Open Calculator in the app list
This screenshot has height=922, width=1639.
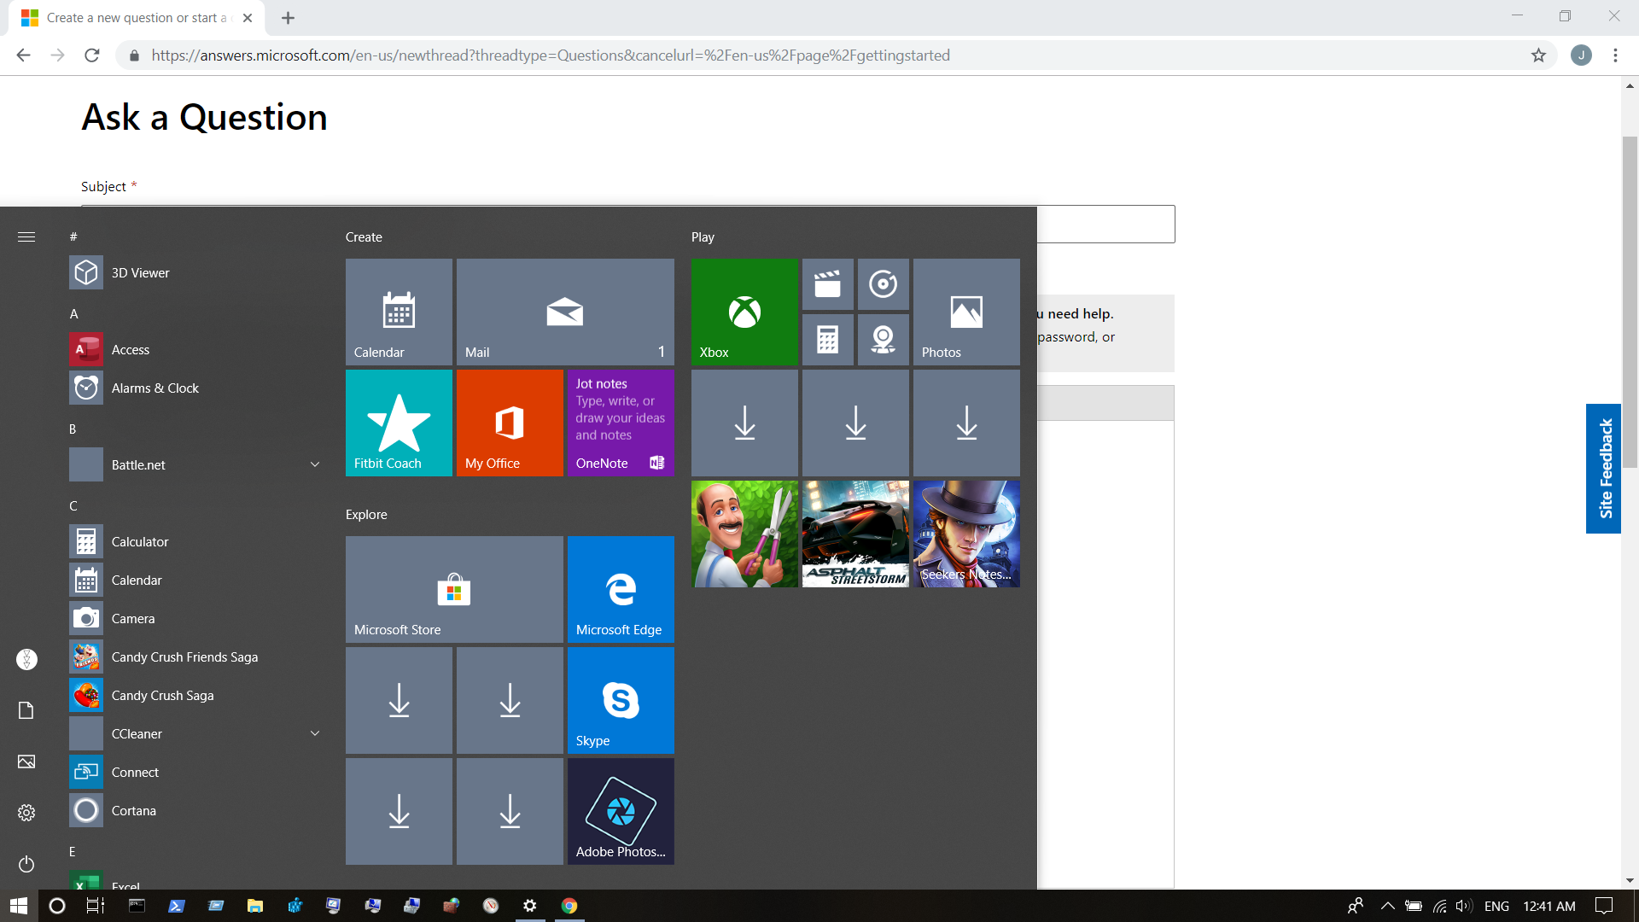(x=195, y=542)
